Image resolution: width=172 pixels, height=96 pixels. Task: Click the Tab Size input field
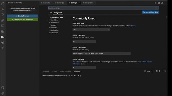click(x=84, y=67)
